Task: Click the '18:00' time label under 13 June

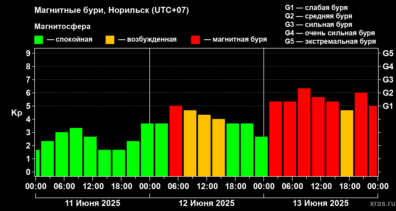Action: pyautogui.click(x=349, y=186)
